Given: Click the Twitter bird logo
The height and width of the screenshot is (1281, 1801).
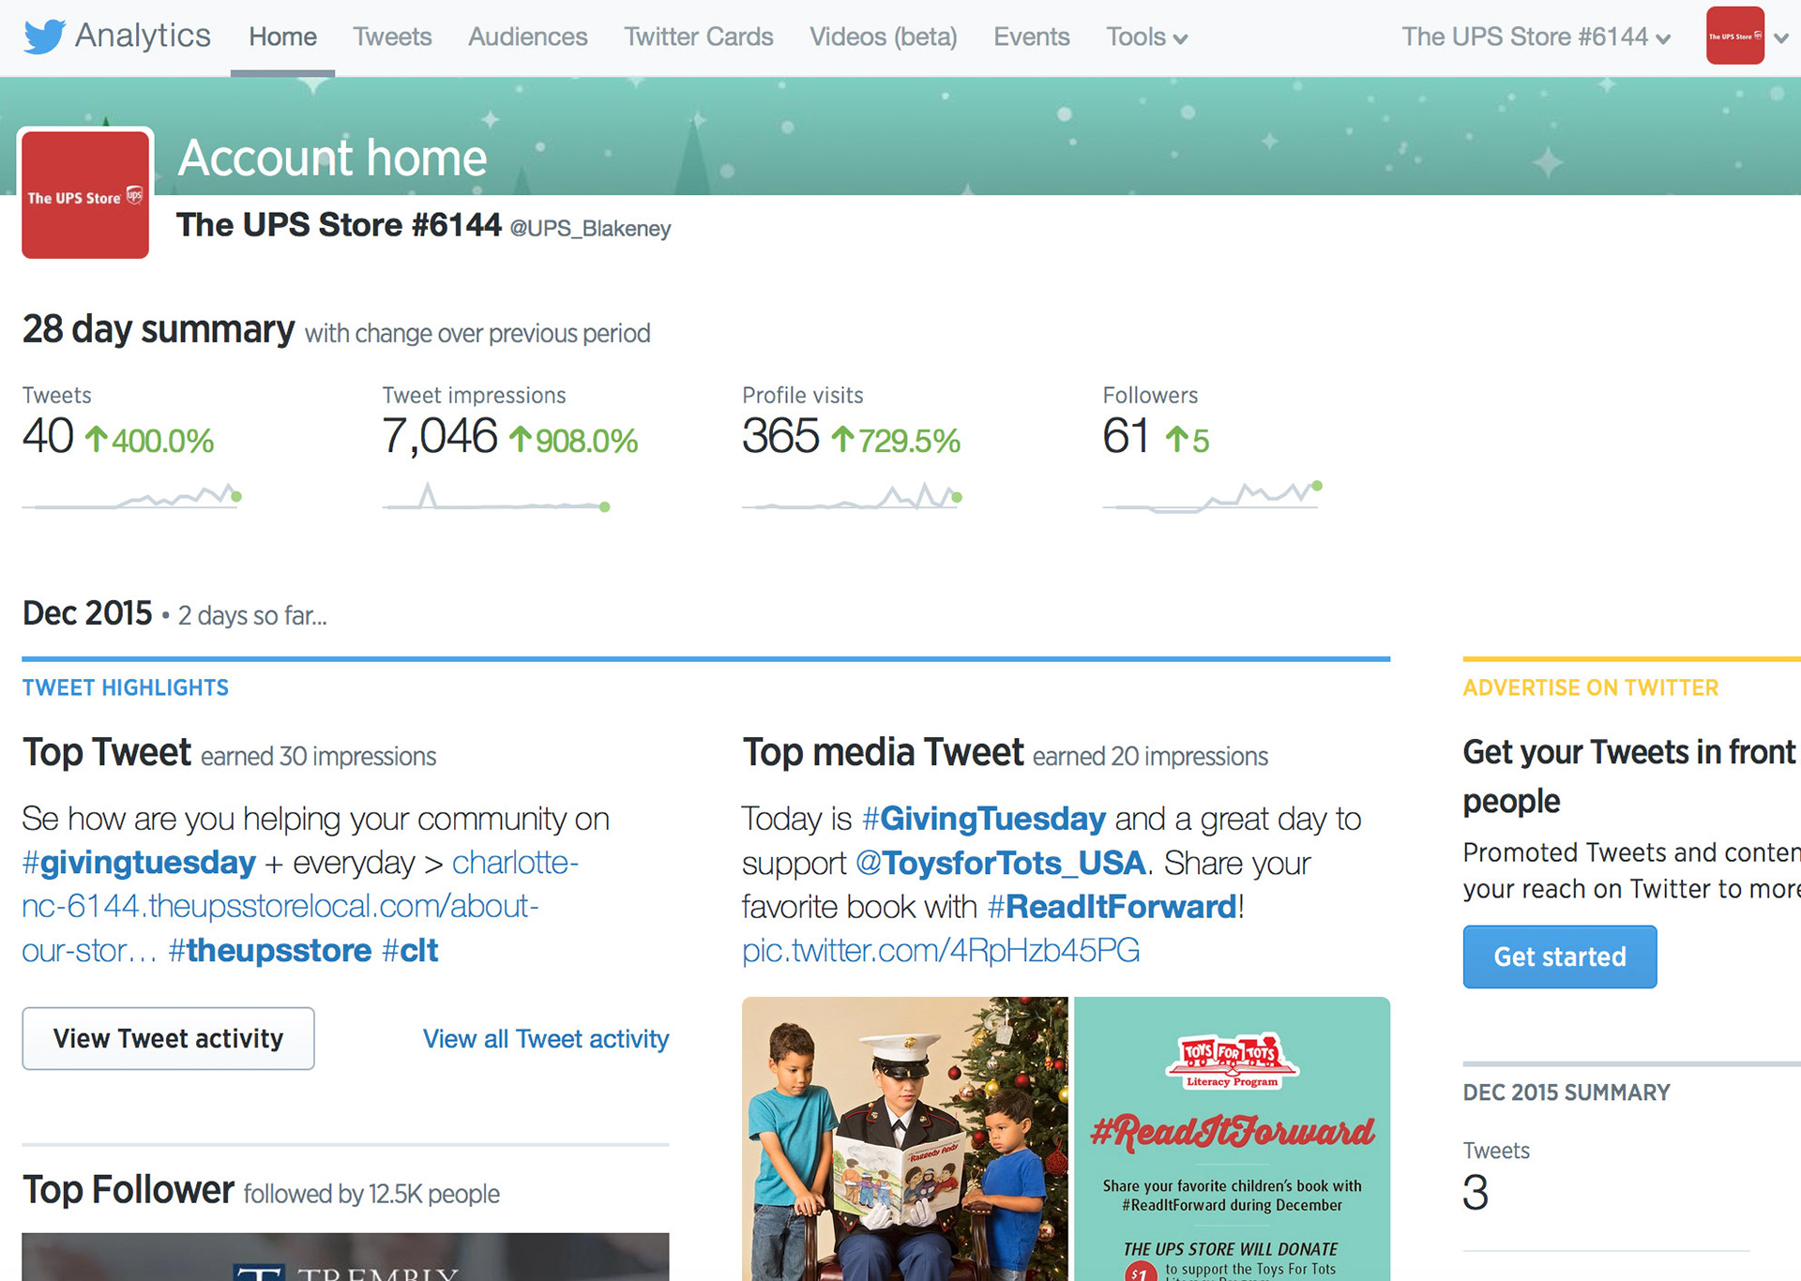Looking at the screenshot, I should click(x=44, y=37).
